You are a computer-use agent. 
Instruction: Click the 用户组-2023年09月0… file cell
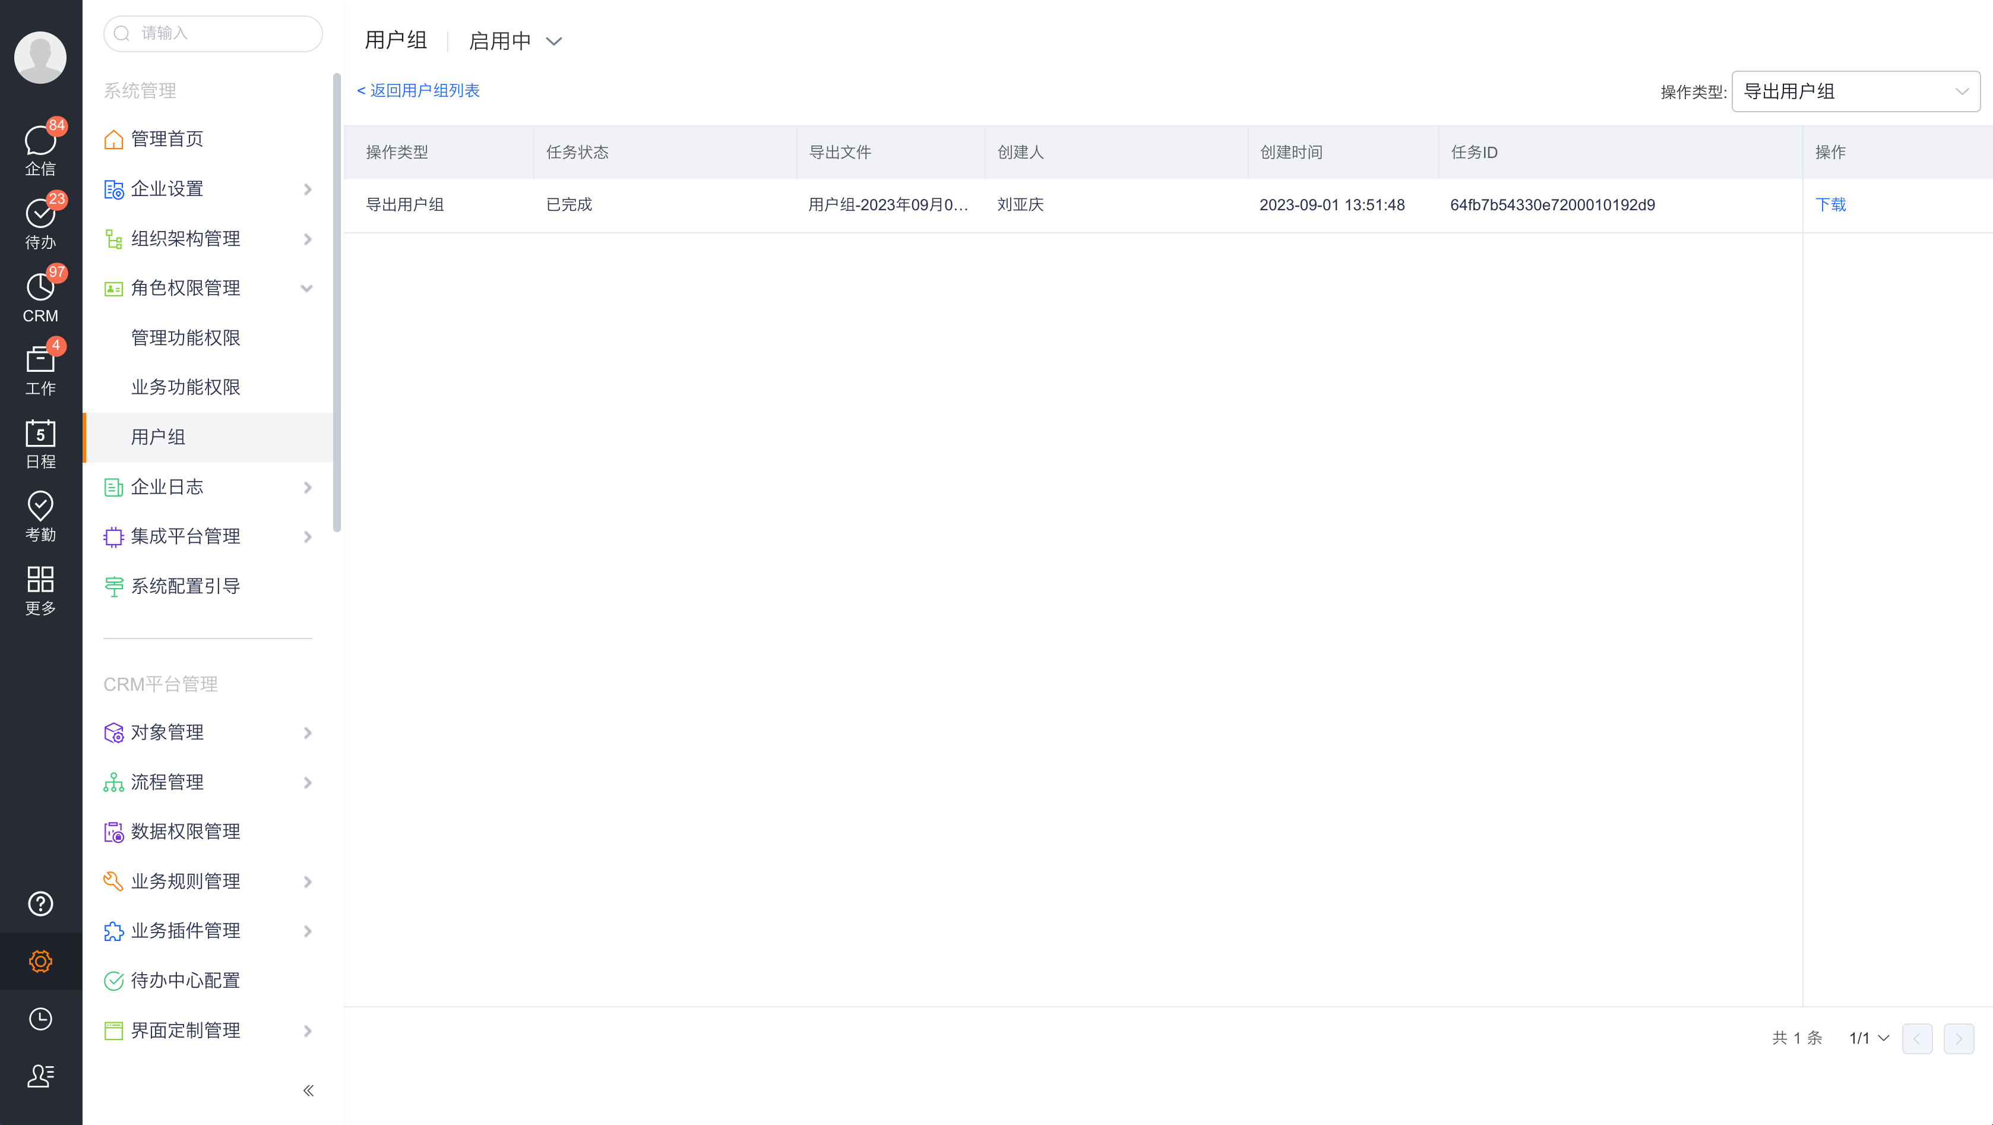pos(888,205)
